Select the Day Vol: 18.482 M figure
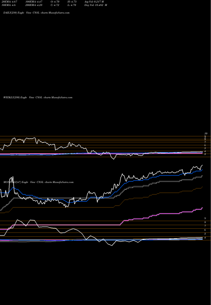211x305 pixels. [x=96, y=5]
